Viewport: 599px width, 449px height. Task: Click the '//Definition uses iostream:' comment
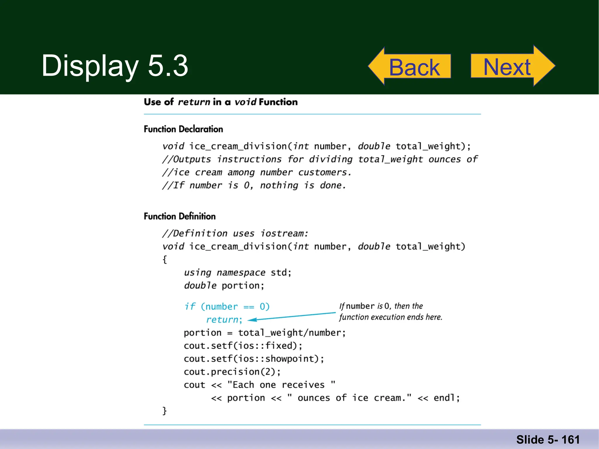pyautogui.click(x=235, y=233)
